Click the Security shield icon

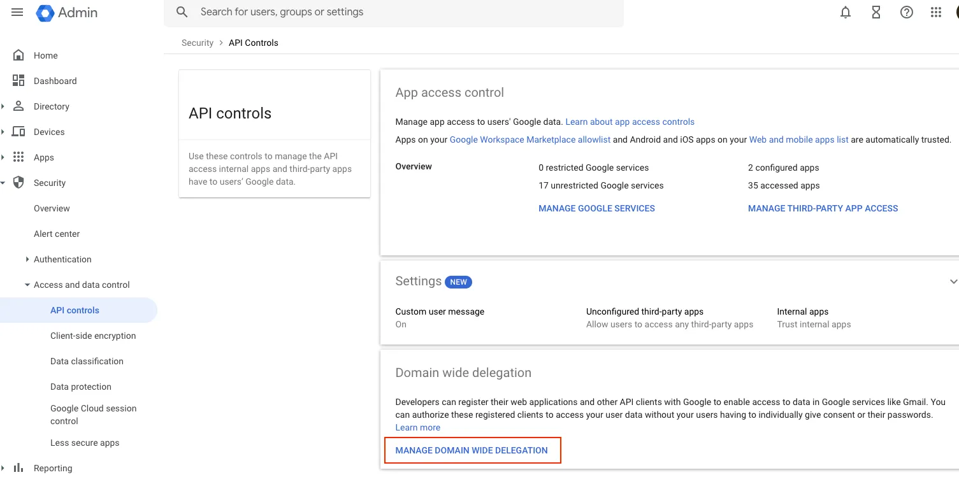pyautogui.click(x=18, y=182)
